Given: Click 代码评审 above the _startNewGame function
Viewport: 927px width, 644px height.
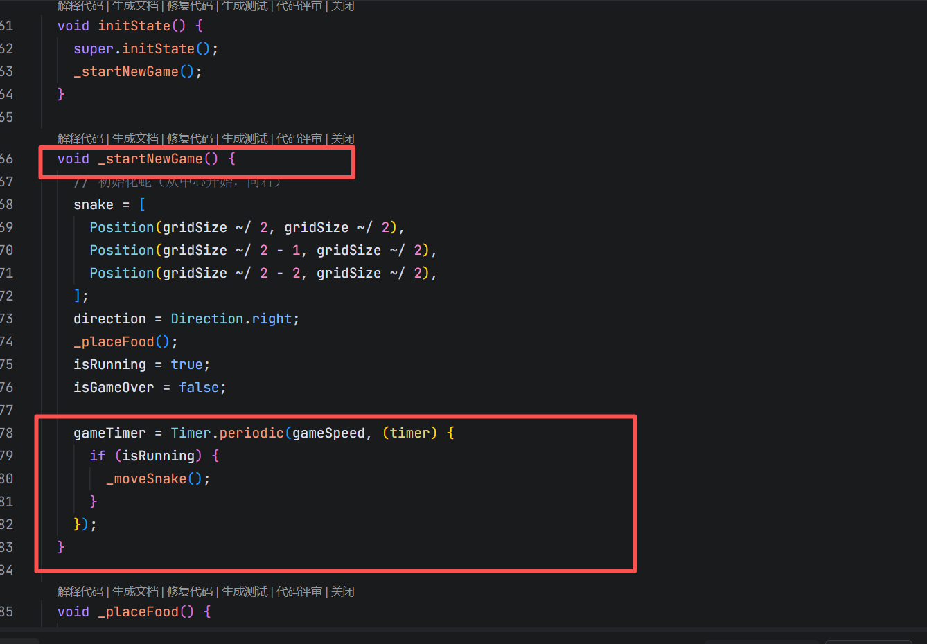Looking at the screenshot, I should [x=299, y=138].
